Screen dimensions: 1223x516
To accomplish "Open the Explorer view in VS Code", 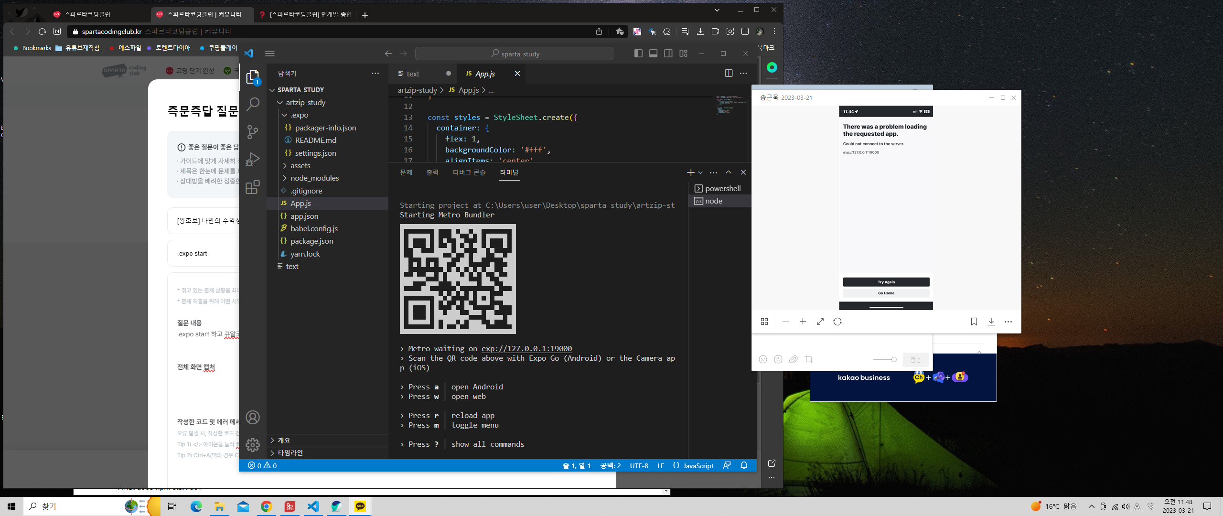I will pyautogui.click(x=252, y=77).
